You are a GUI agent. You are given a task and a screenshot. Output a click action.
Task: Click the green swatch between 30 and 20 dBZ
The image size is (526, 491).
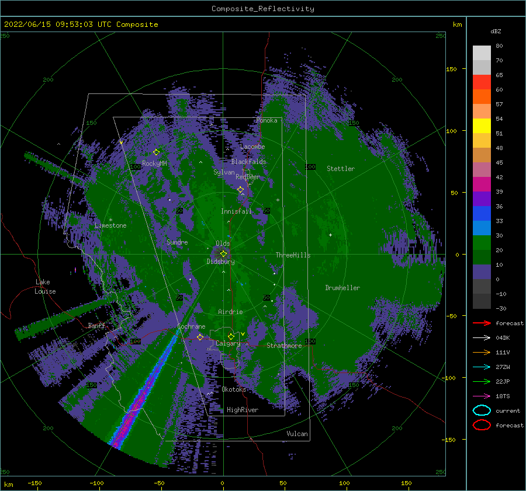[482, 243]
